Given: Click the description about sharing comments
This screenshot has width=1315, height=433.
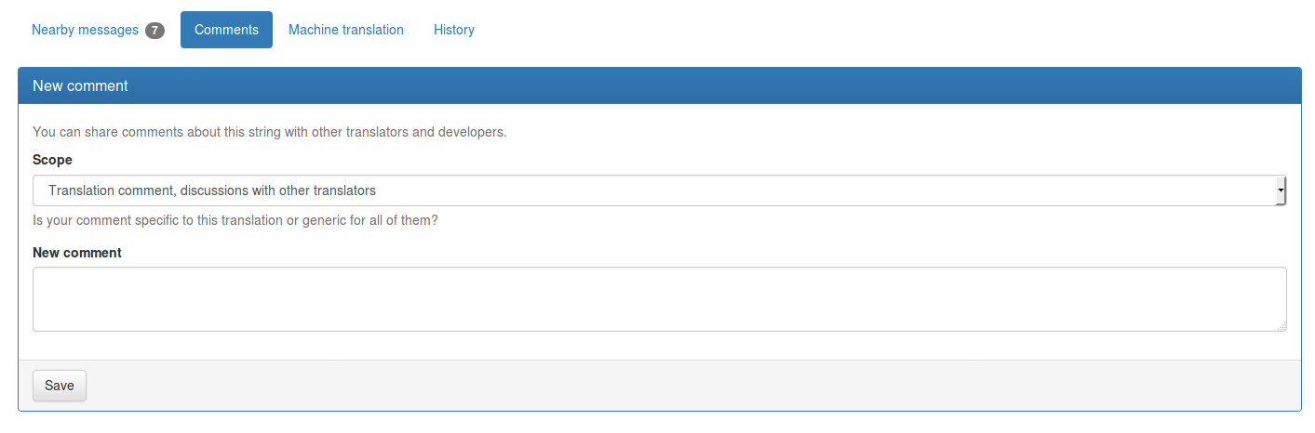Looking at the screenshot, I should (x=270, y=132).
